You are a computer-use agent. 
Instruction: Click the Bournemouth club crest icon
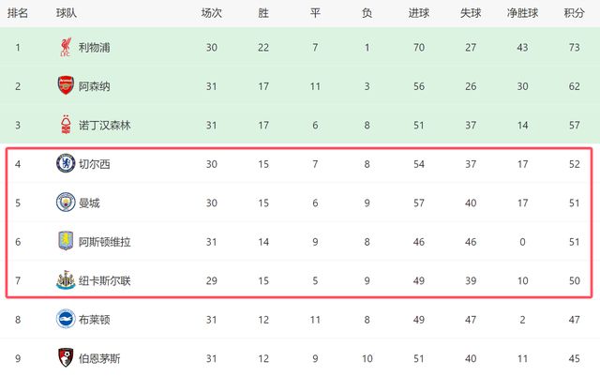point(65,357)
